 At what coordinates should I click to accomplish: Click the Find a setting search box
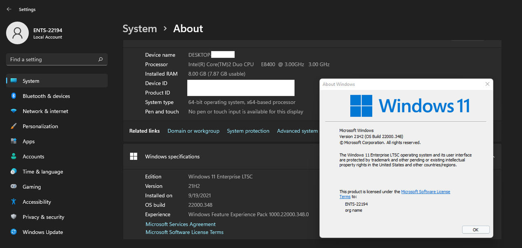(x=57, y=59)
